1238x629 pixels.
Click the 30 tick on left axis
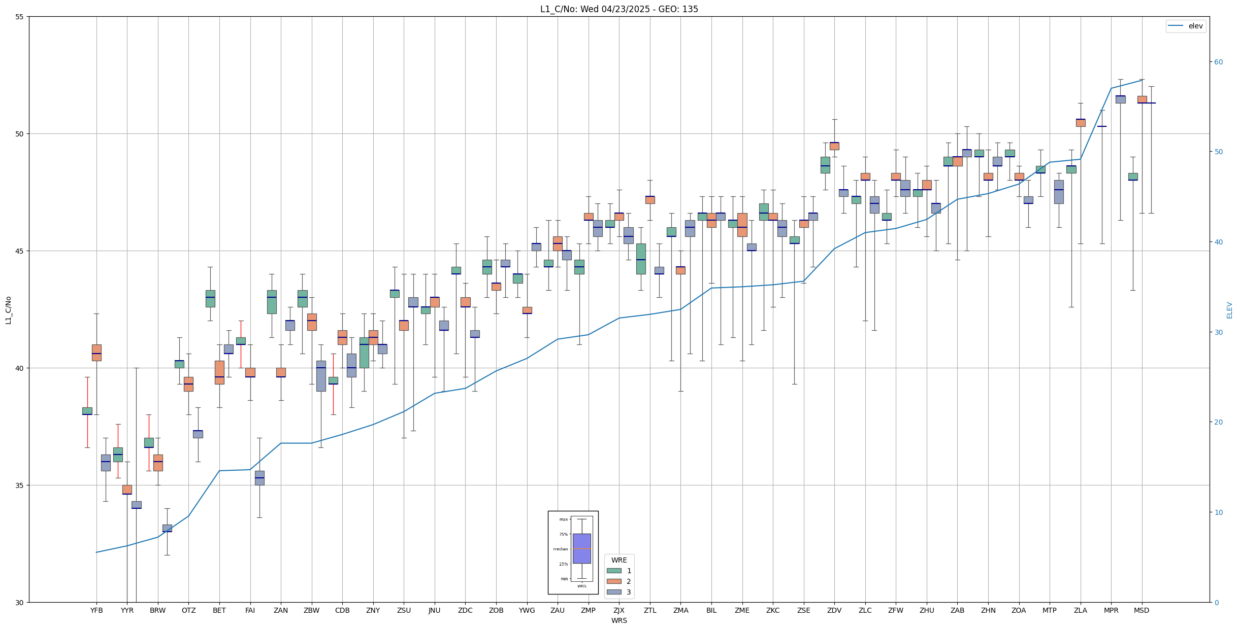point(20,602)
